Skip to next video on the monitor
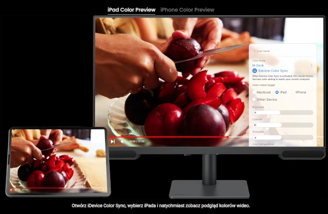 [113, 142]
